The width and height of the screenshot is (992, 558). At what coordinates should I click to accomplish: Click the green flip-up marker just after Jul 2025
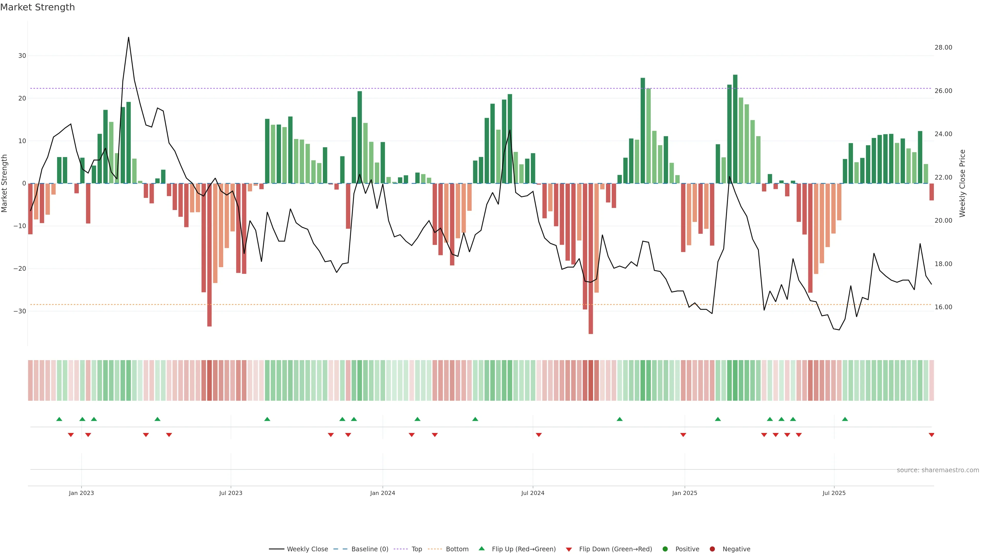[x=845, y=419]
